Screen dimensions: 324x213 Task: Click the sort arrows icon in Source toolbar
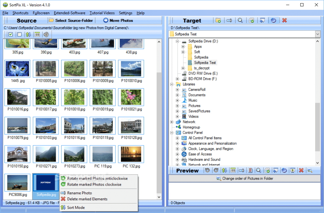[28, 34]
